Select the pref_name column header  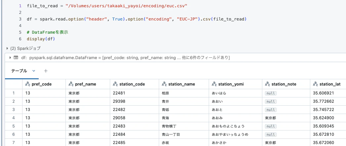(x=88, y=84)
